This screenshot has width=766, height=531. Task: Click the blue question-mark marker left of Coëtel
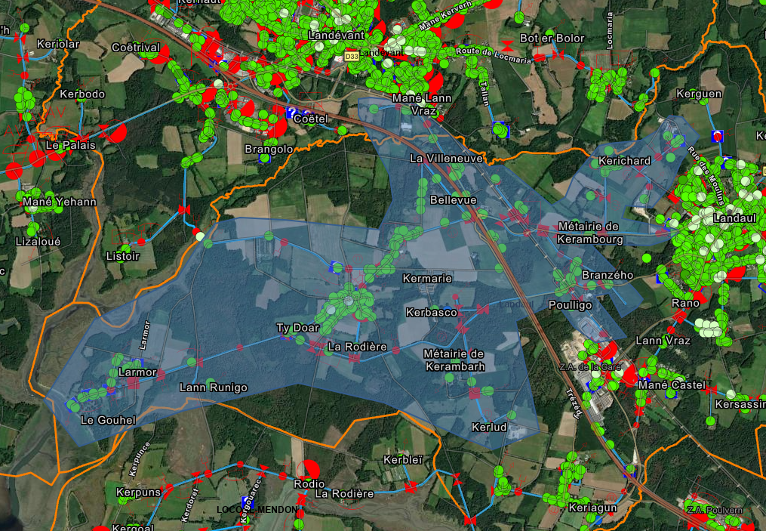point(291,113)
